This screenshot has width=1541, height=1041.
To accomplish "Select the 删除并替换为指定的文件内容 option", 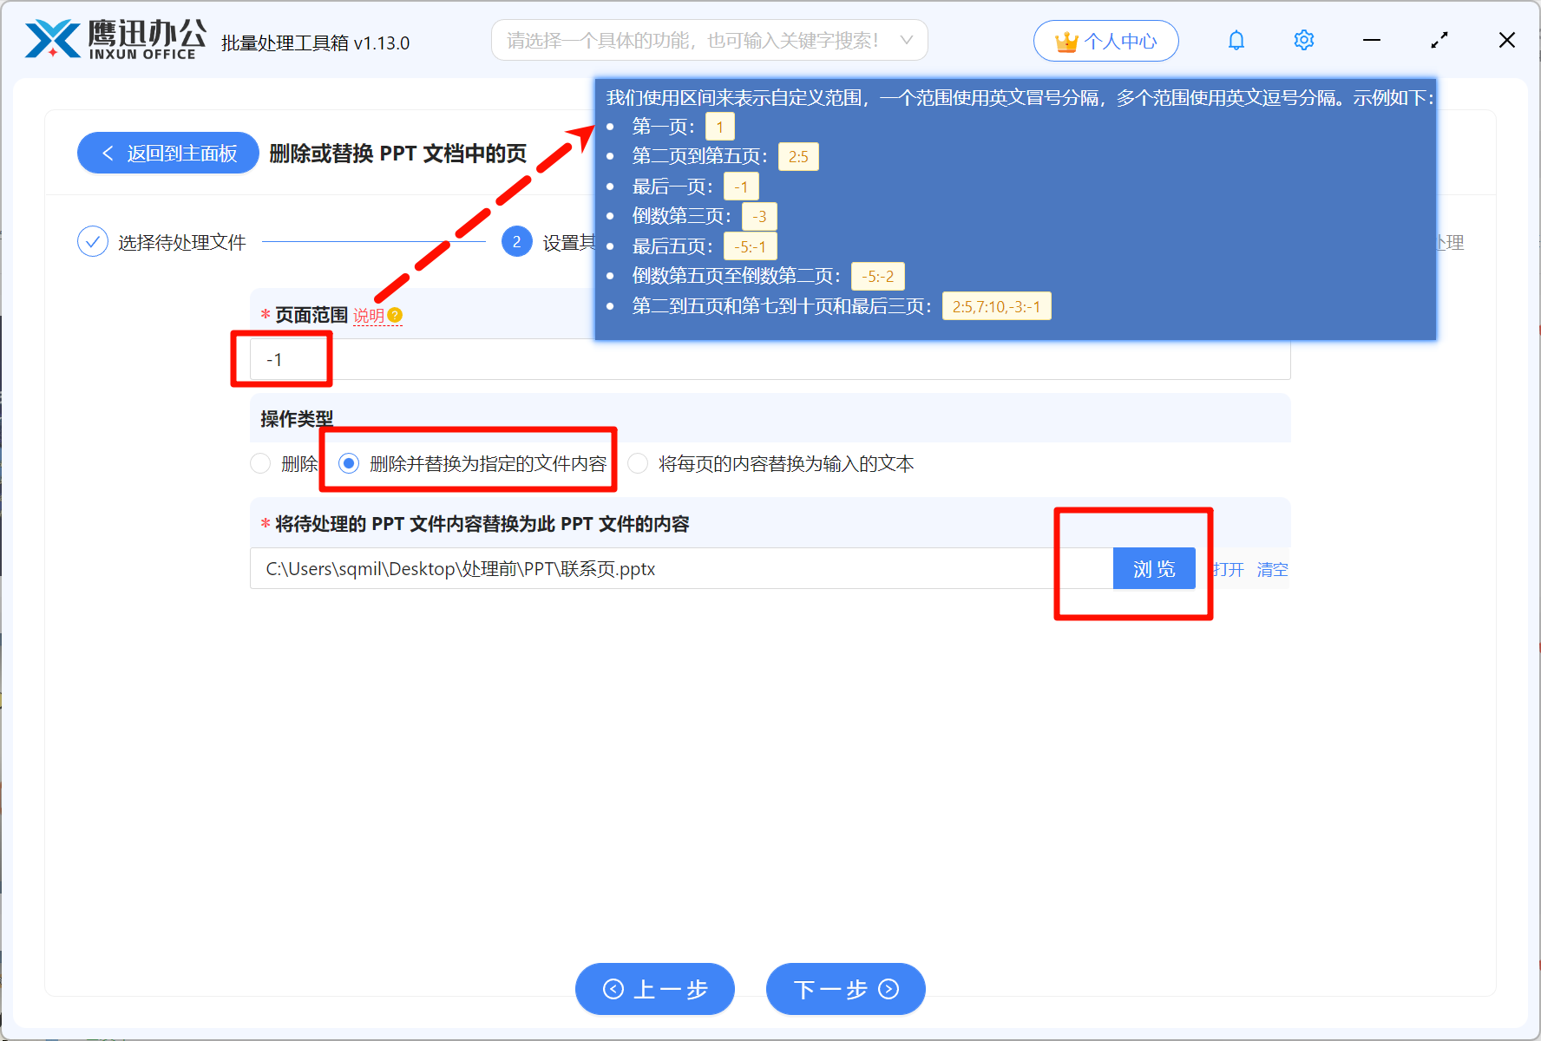I will (350, 463).
